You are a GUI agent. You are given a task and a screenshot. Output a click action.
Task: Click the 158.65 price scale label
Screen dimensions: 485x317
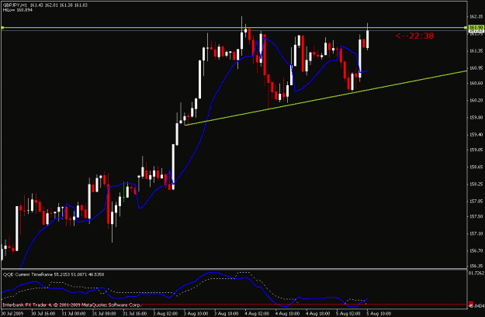476,167
